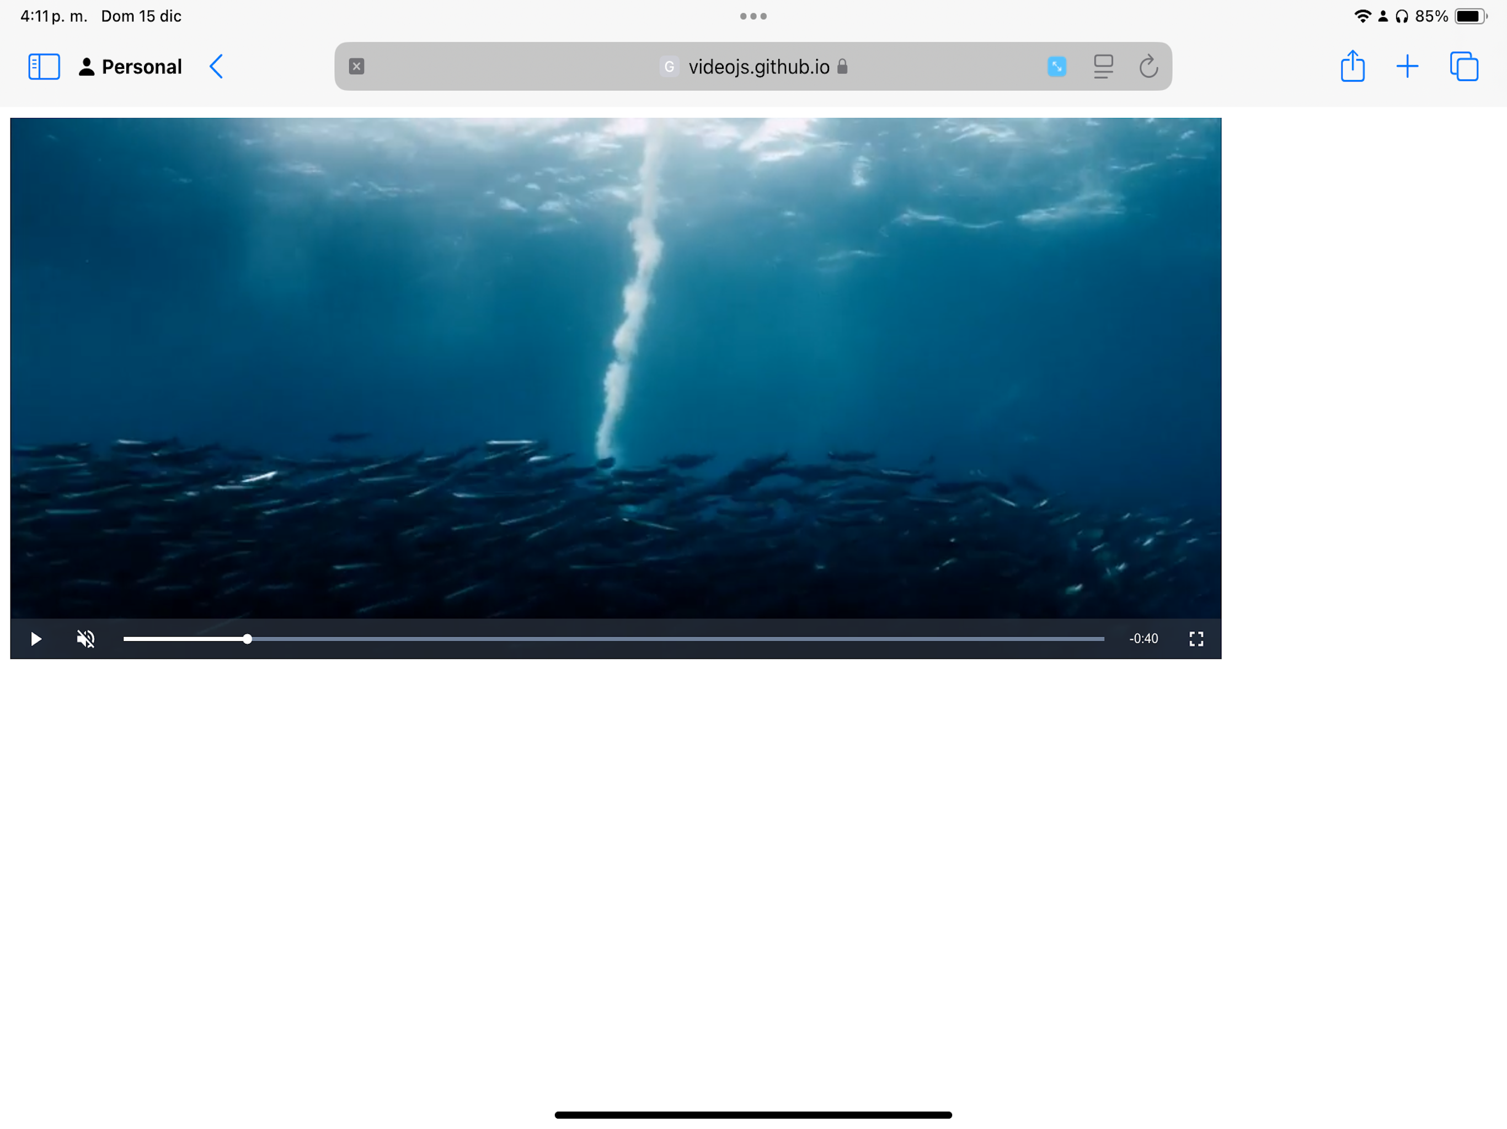
Task: Play the underwater video
Action: tap(36, 639)
